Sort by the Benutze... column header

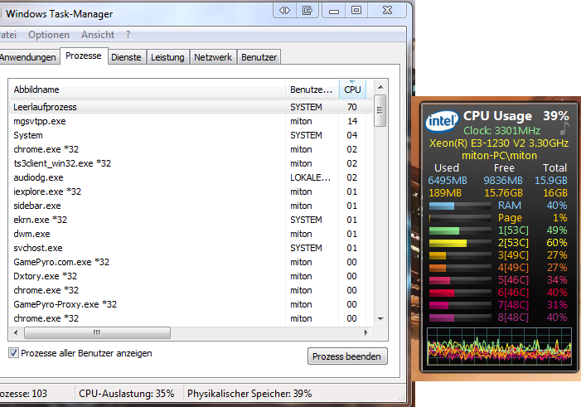312,90
